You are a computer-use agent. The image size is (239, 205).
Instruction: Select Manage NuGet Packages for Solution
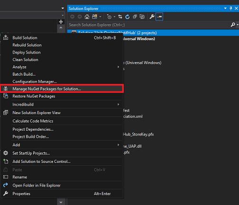pyautogui.click(x=62, y=89)
